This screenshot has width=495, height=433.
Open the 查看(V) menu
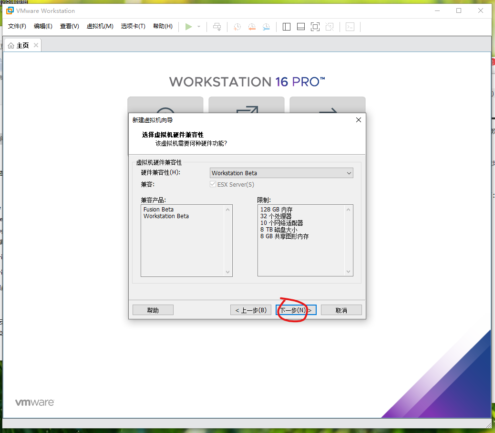tap(70, 26)
